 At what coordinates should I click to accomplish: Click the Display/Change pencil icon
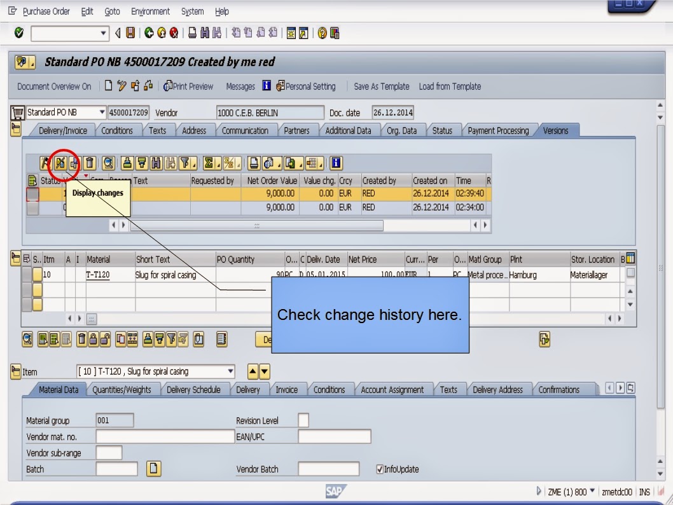click(x=121, y=86)
